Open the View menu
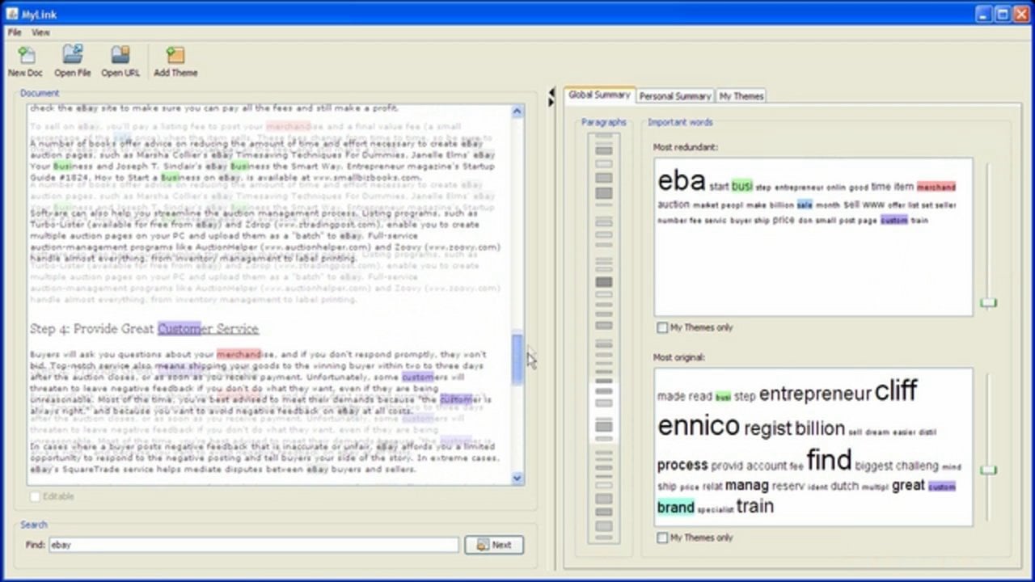This screenshot has width=1035, height=582. [40, 32]
